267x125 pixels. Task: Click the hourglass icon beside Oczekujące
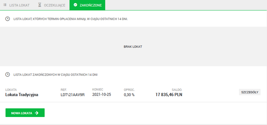(40, 5)
